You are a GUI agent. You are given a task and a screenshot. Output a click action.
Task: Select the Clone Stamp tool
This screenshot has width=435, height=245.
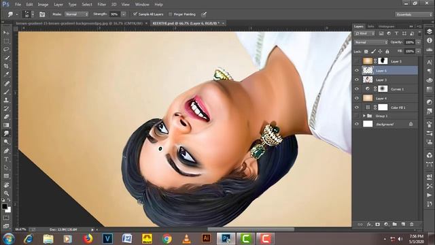tap(6, 100)
